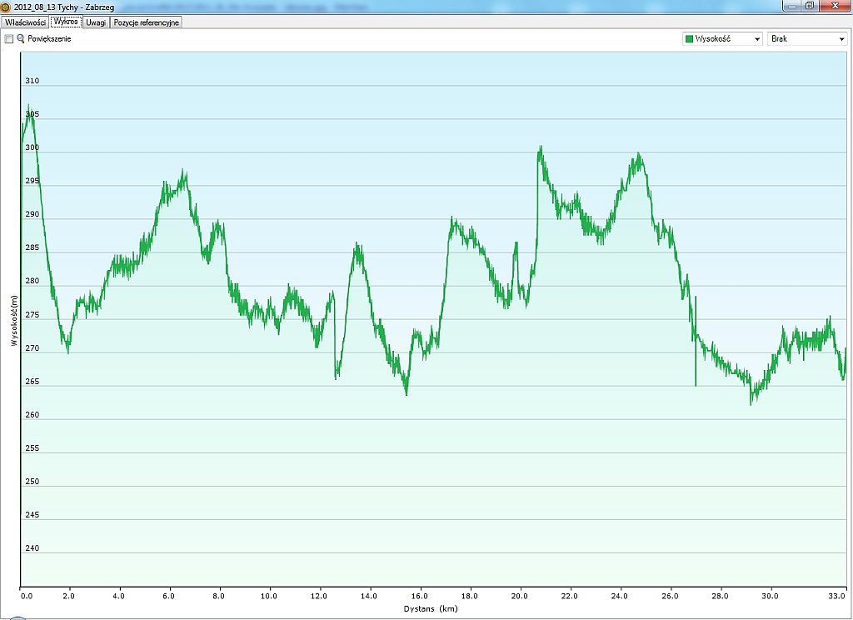Close the Tychy - Zabrzeg window
Image resolution: width=853 pixels, height=620 pixels.
(x=831, y=6)
